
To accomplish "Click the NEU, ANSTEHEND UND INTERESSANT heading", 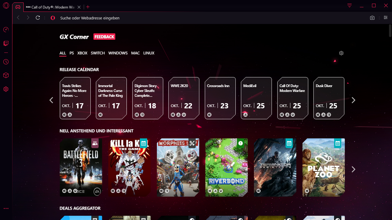I will tap(96, 131).
